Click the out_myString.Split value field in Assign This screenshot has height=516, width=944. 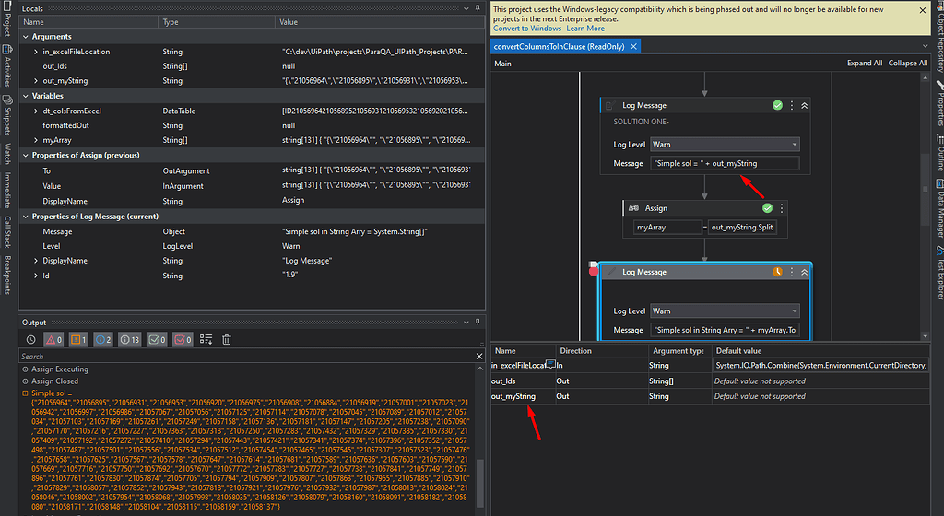point(742,228)
